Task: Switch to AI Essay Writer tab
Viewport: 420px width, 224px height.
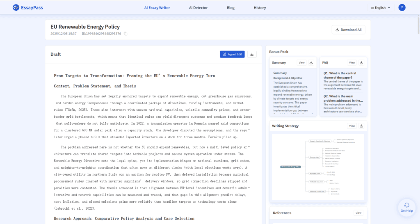Action: point(157,8)
